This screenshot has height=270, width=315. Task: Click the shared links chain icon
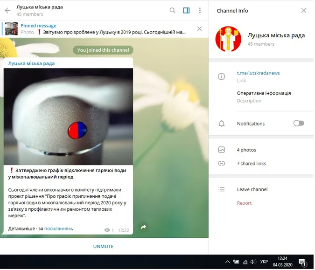tap(221, 163)
